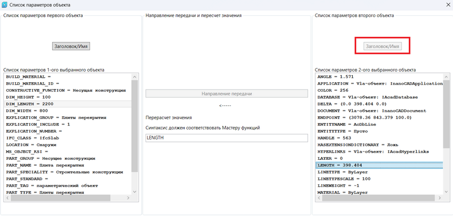Select the LOCATION = Снаружи row
453x216 pixels.
(x=67, y=145)
